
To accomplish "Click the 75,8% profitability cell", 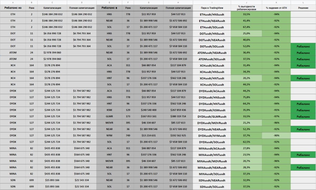I will (x=246, y=97).
